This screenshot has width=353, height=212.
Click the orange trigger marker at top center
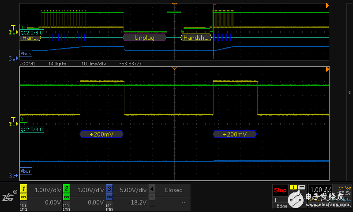click(x=174, y=4)
